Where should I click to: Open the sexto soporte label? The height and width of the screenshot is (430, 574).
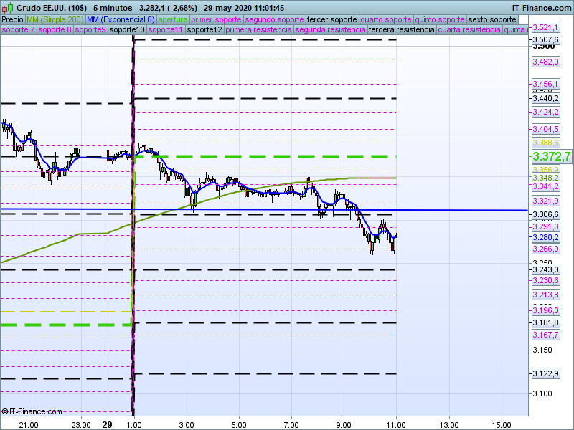(x=492, y=20)
